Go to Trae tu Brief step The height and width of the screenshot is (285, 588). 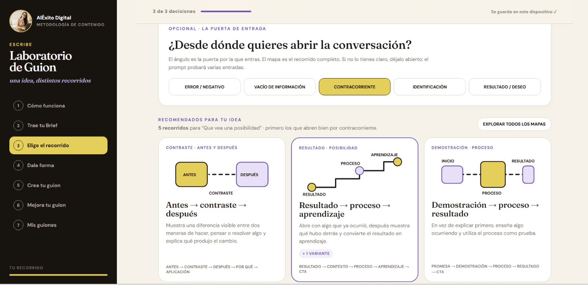pos(58,126)
